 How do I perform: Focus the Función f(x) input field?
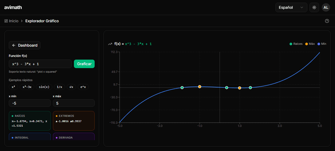click(x=40, y=64)
